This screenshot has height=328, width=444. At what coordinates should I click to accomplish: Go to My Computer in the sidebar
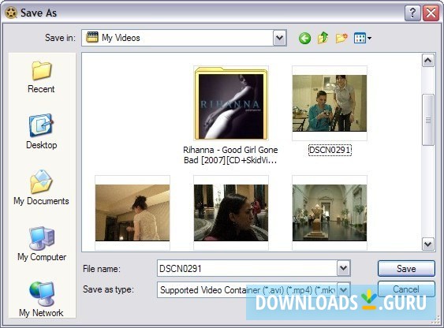(x=42, y=244)
